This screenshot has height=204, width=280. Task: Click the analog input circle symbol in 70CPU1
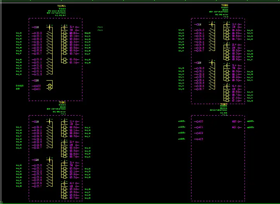tap(50, 87)
